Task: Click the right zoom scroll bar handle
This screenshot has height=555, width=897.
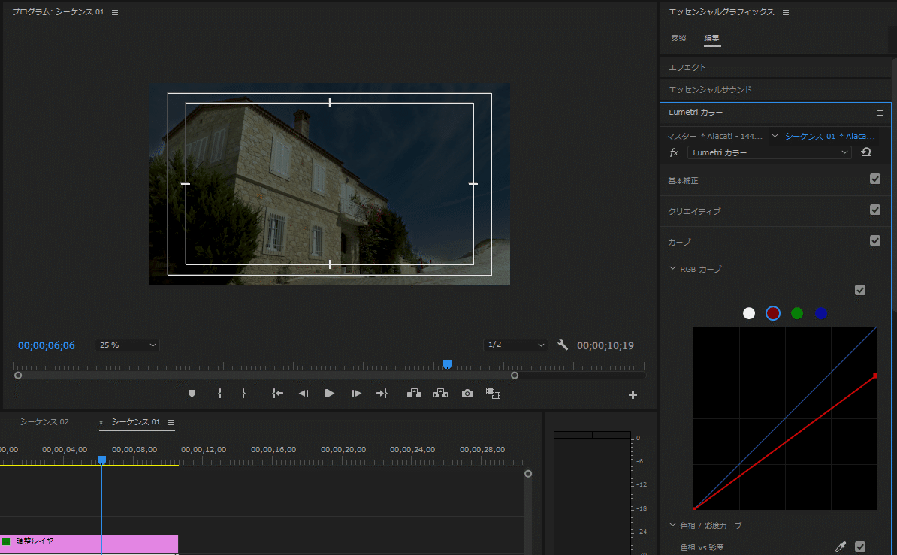Action: pyautogui.click(x=515, y=376)
